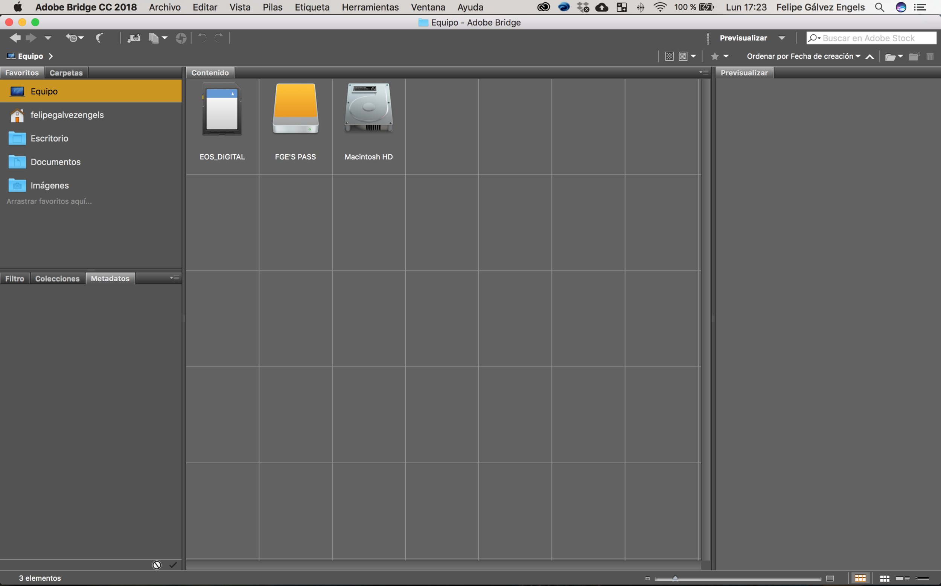Switch to the Carpetas tab

coord(66,73)
